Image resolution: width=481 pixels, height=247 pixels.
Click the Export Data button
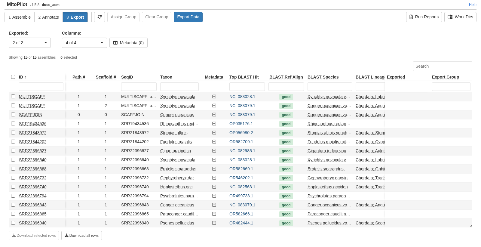coord(188,17)
